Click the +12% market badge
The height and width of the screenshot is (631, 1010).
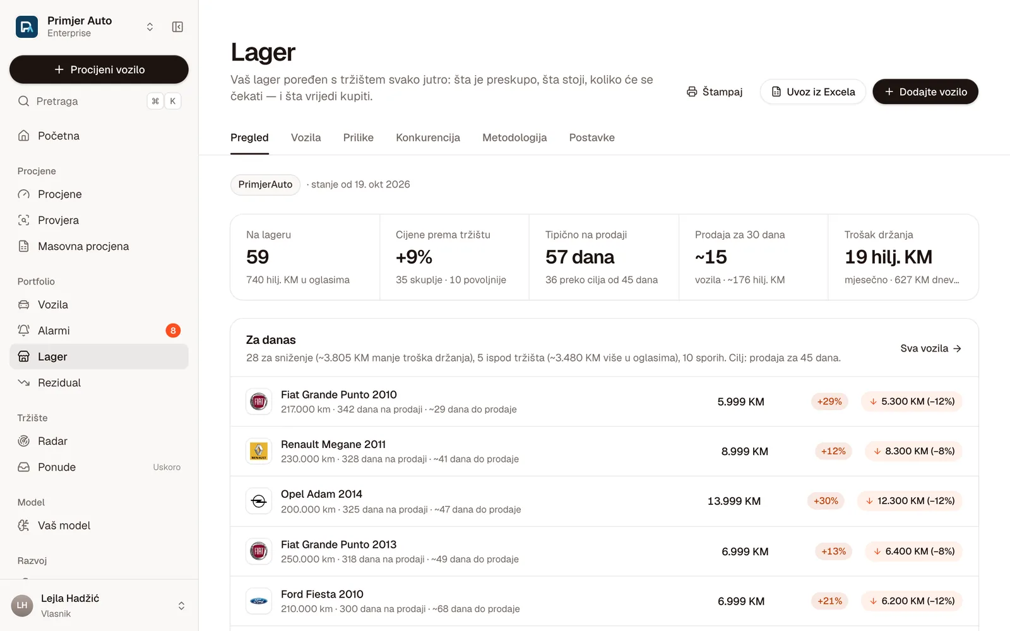(x=833, y=451)
